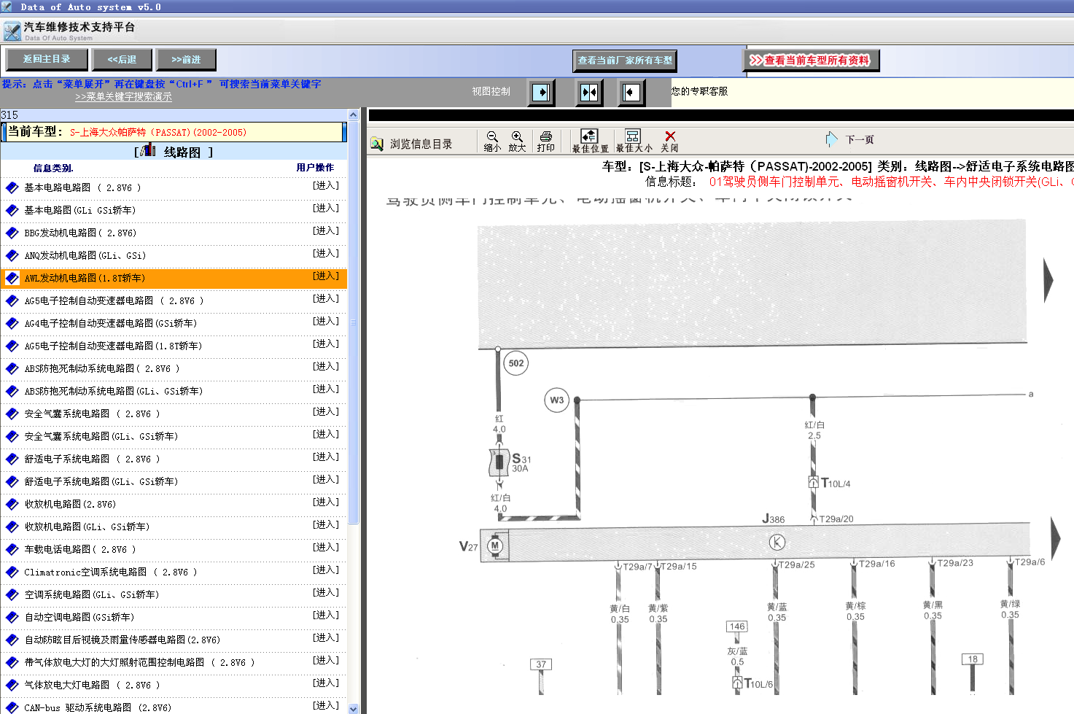Click the 放大 zoom-in magnifier icon
Screen dimensions: 1074x714
pos(517,136)
